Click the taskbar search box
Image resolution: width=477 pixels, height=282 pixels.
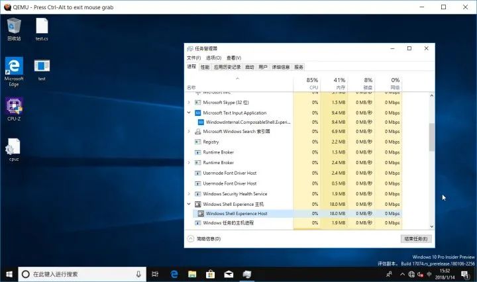coord(82,275)
